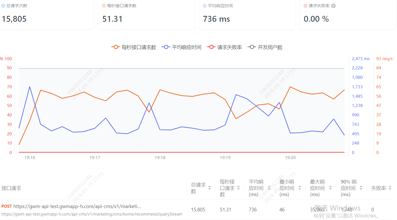The height and width of the screenshot is (220, 397).
Task: Click the 接口请求 column header
Action: click(x=11, y=188)
